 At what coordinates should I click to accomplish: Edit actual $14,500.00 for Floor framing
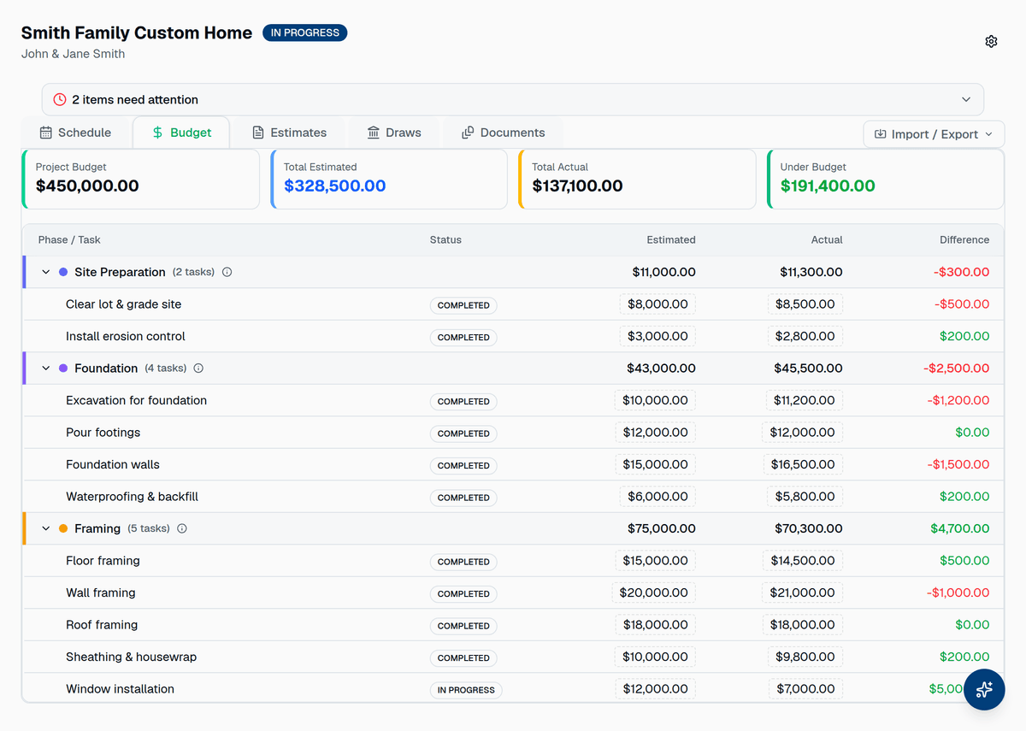pyautogui.click(x=802, y=561)
